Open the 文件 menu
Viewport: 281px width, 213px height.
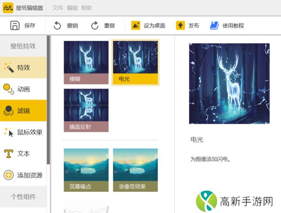point(58,8)
